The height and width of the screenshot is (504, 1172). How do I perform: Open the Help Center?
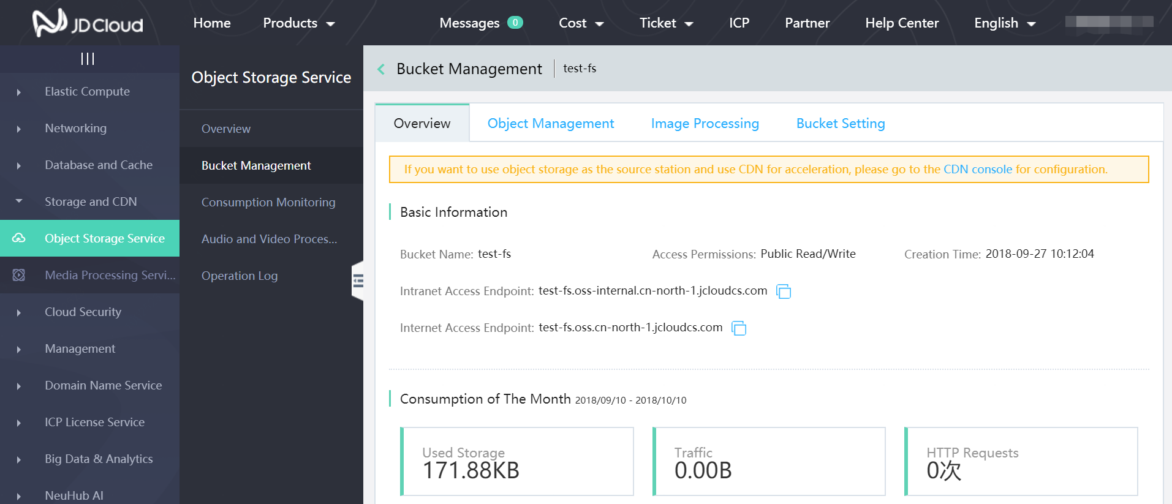pos(902,23)
